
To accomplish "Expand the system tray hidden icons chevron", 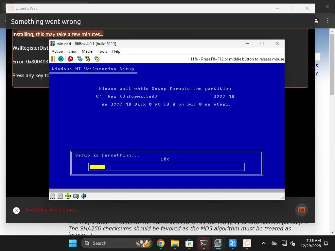I will click(x=264, y=243).
